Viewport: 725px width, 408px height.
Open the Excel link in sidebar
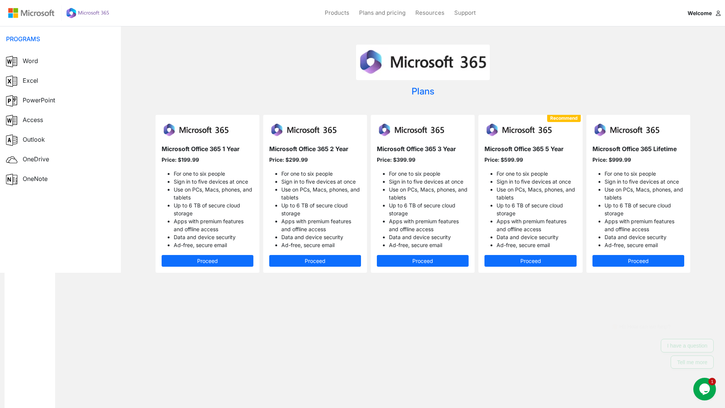coord(30,81)
